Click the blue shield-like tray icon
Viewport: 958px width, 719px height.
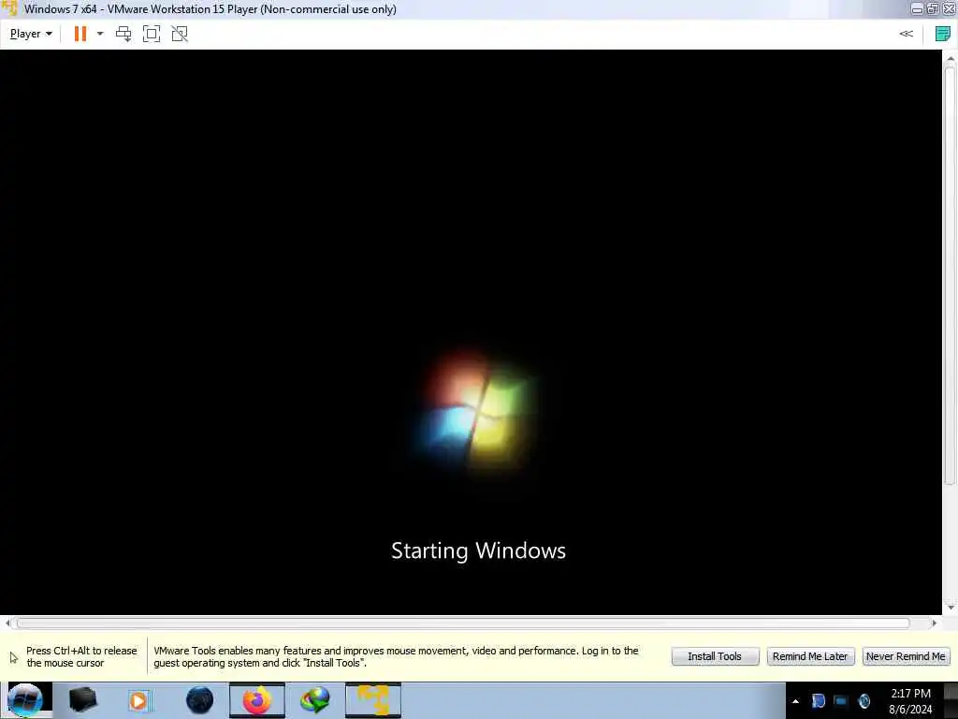pyautogui.click(x=819, y=701)
